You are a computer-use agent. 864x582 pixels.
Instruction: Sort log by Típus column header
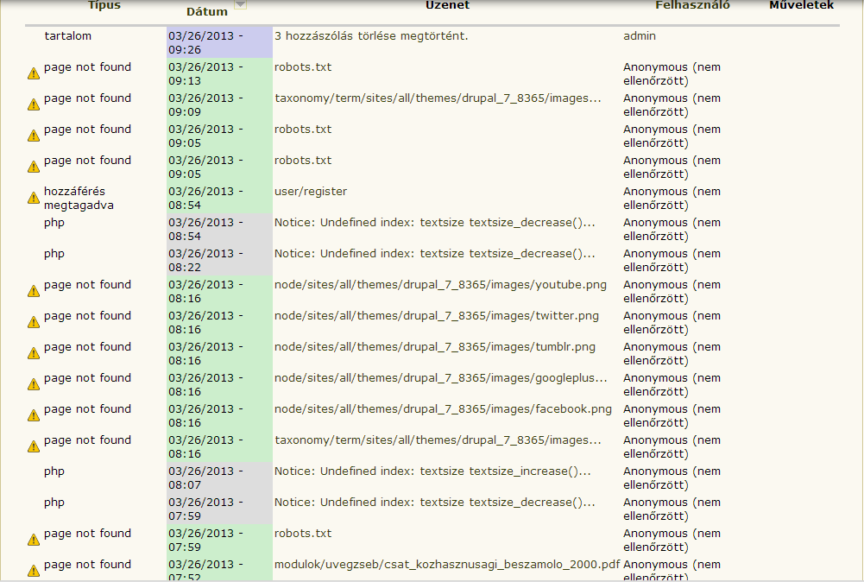point(104,5)
